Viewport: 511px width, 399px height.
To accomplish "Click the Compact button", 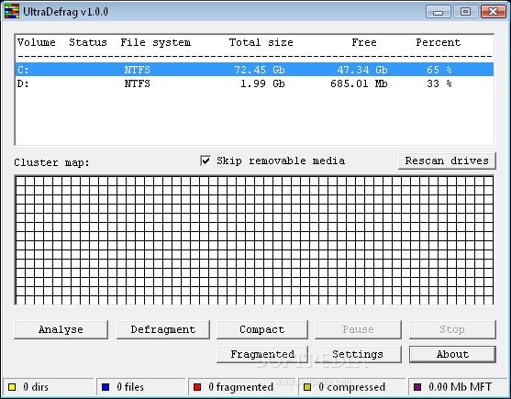I will click(262, 329).
